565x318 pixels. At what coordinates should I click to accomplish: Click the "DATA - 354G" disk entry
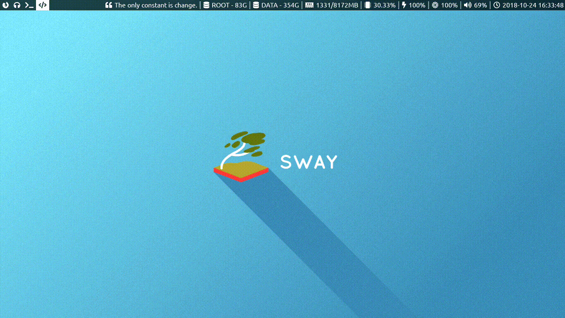(x=276, y=5)
